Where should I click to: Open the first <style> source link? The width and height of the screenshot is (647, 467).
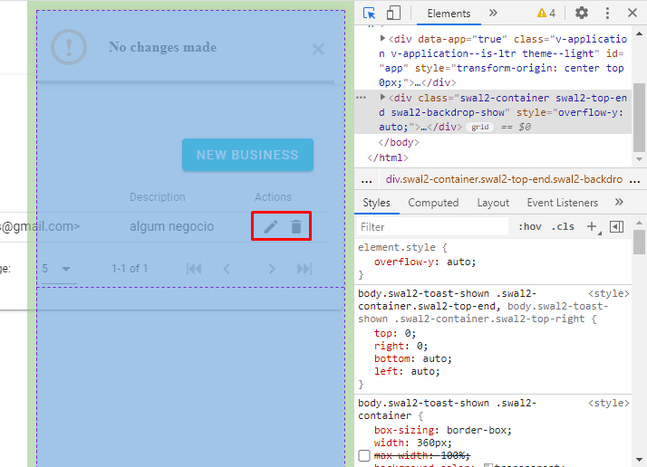pos(609,293)
